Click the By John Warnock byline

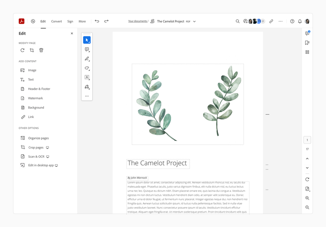point(137,178)
